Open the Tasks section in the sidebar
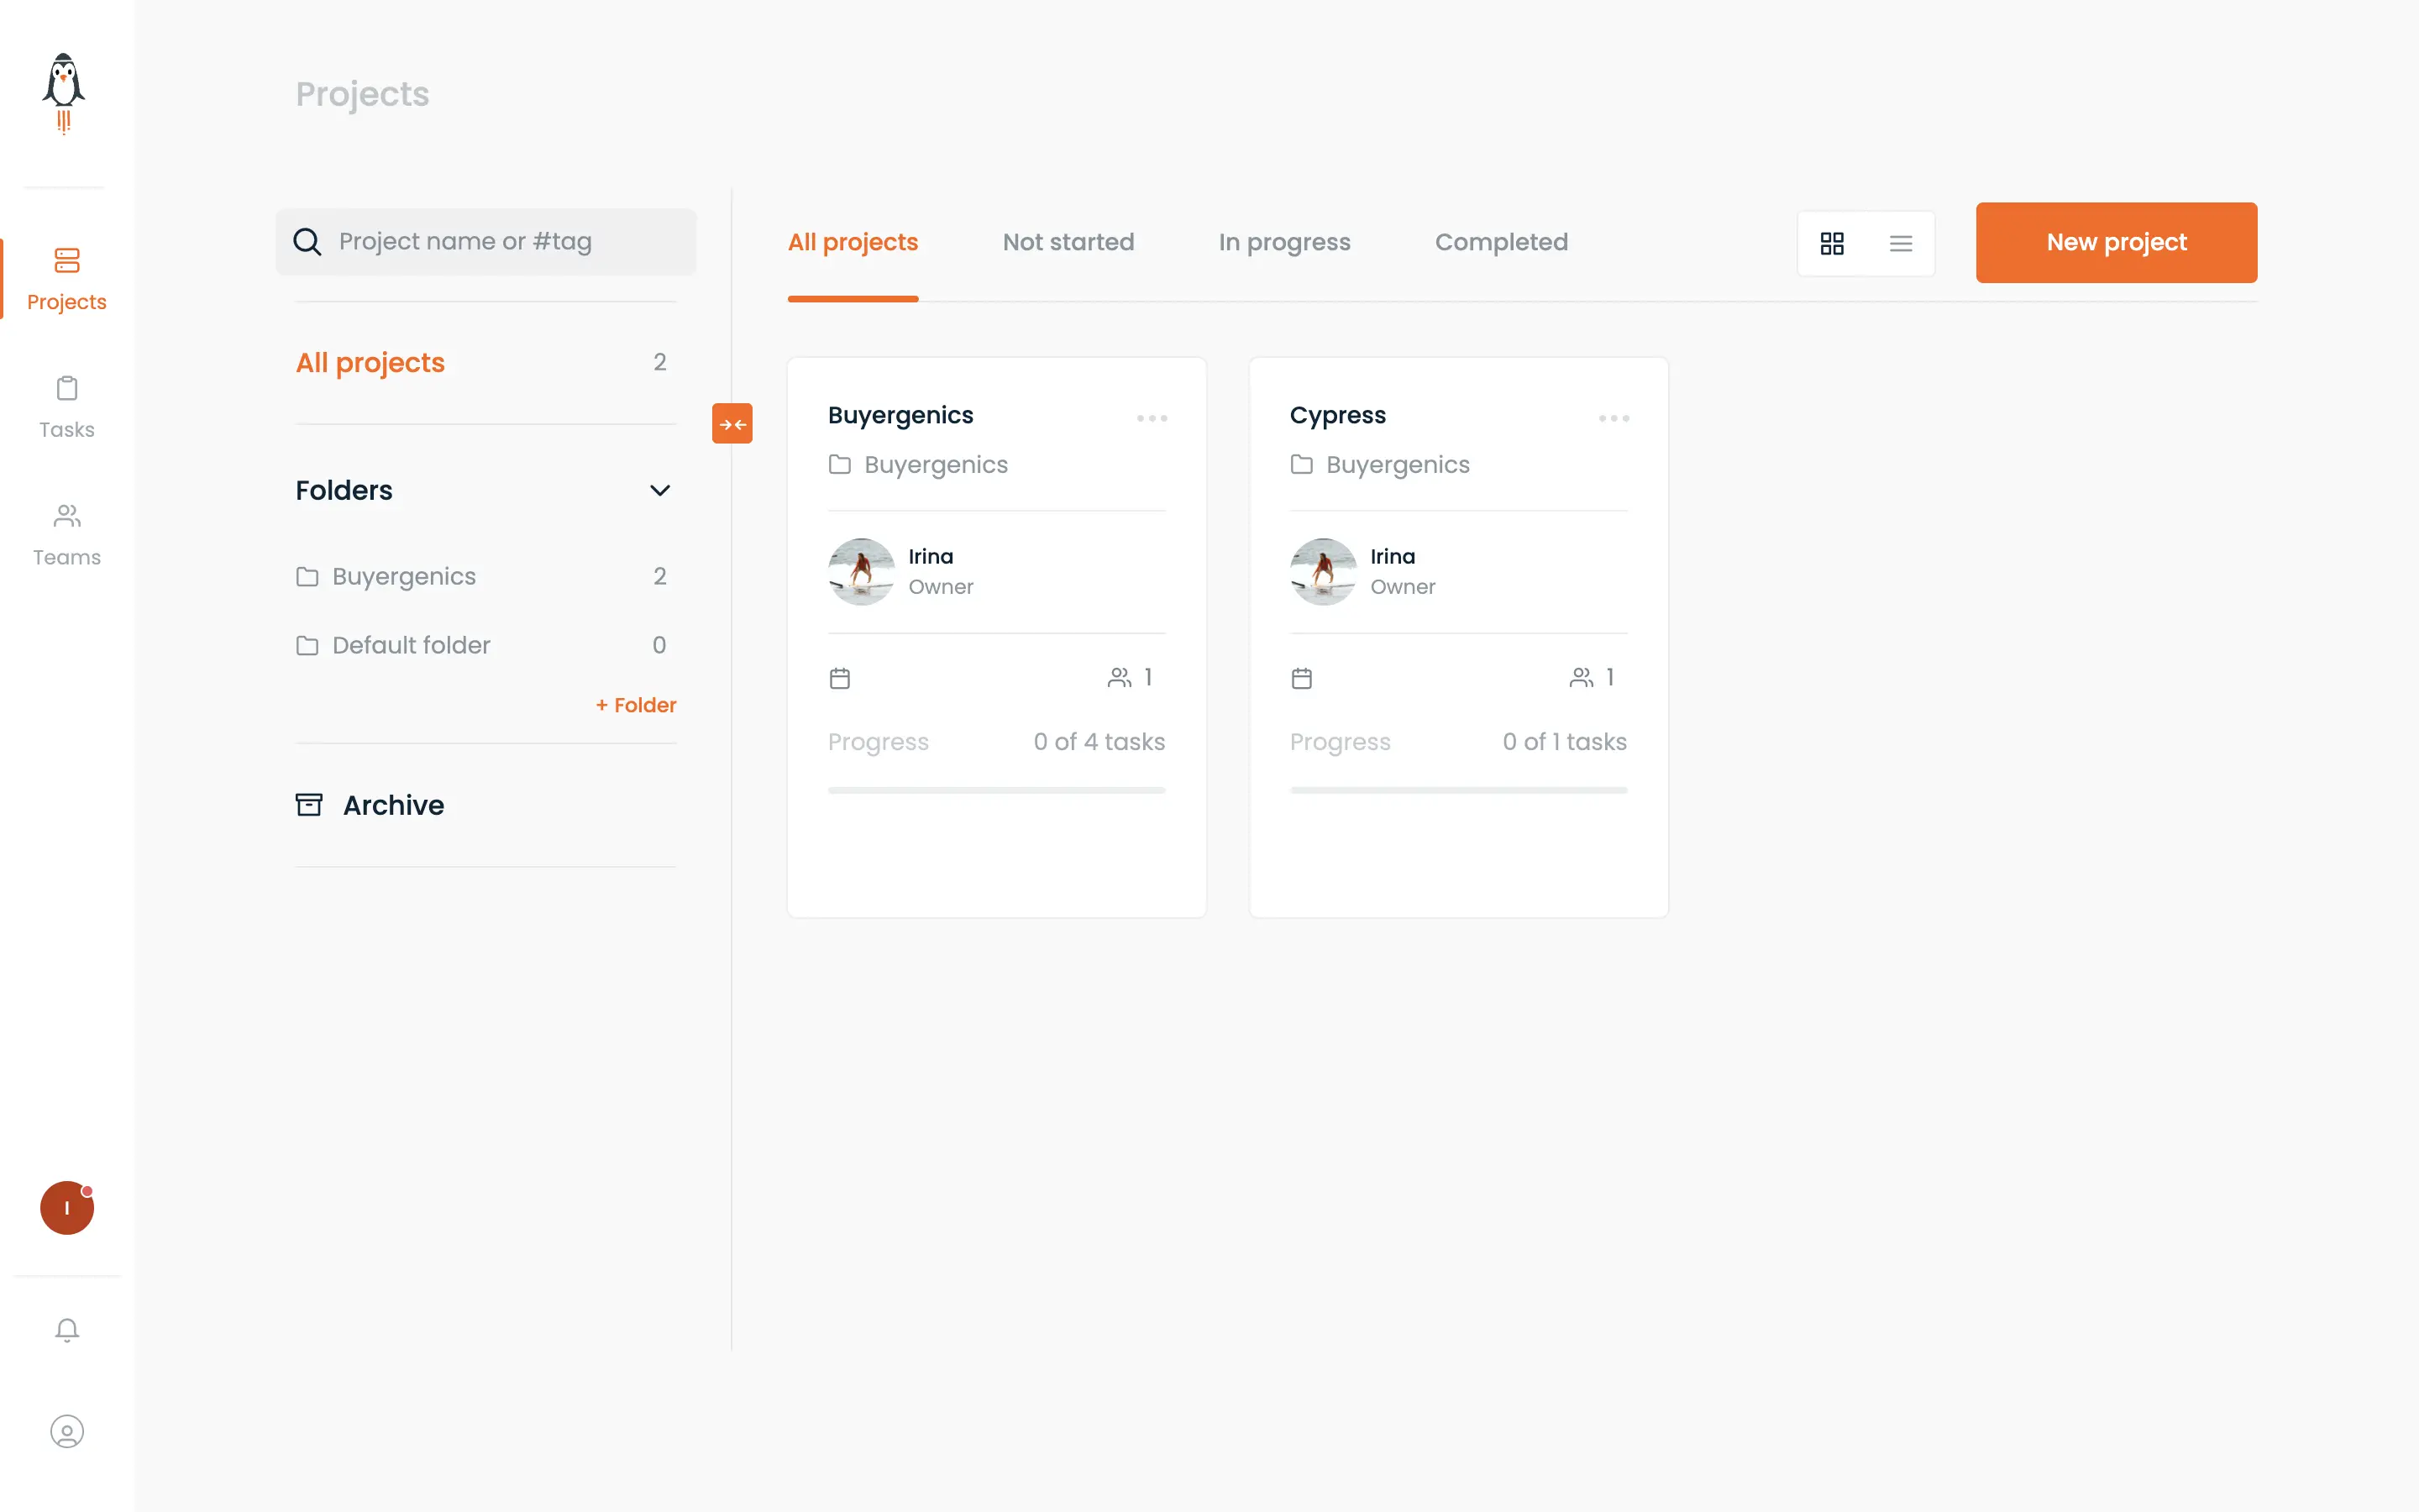Screen dimensions: 2419x1512 point(67,407)
